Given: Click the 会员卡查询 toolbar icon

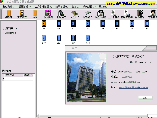Looking at the screenshot, I should [x=114, y=14].
